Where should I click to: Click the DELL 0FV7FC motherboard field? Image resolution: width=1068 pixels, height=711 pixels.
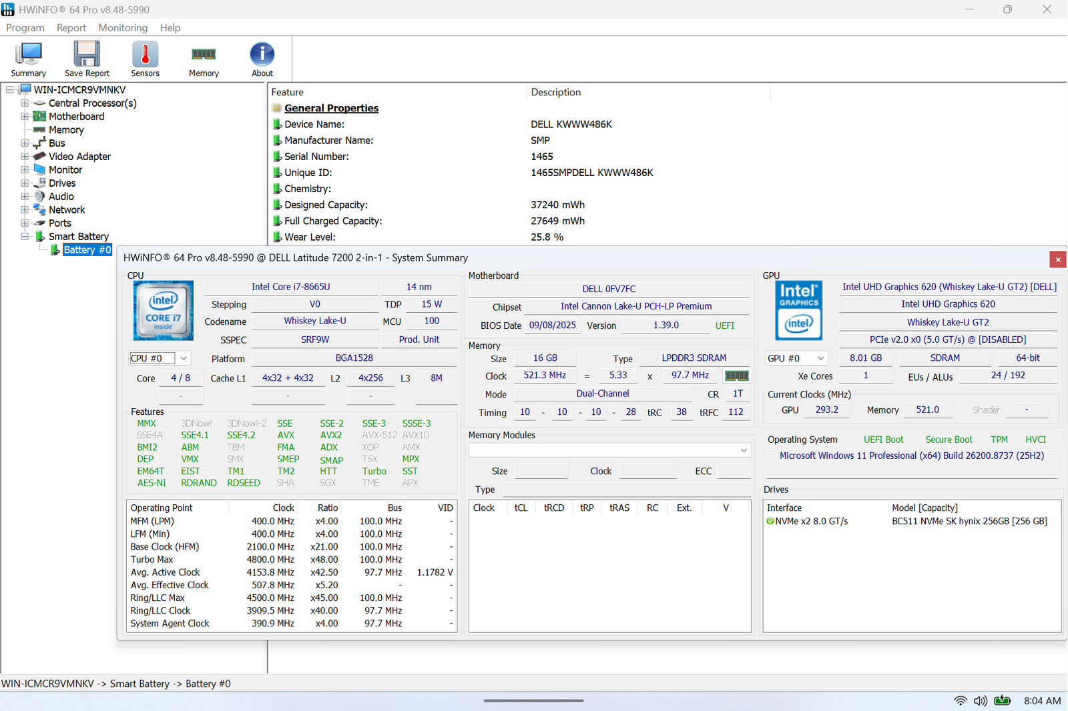point(609,289)
